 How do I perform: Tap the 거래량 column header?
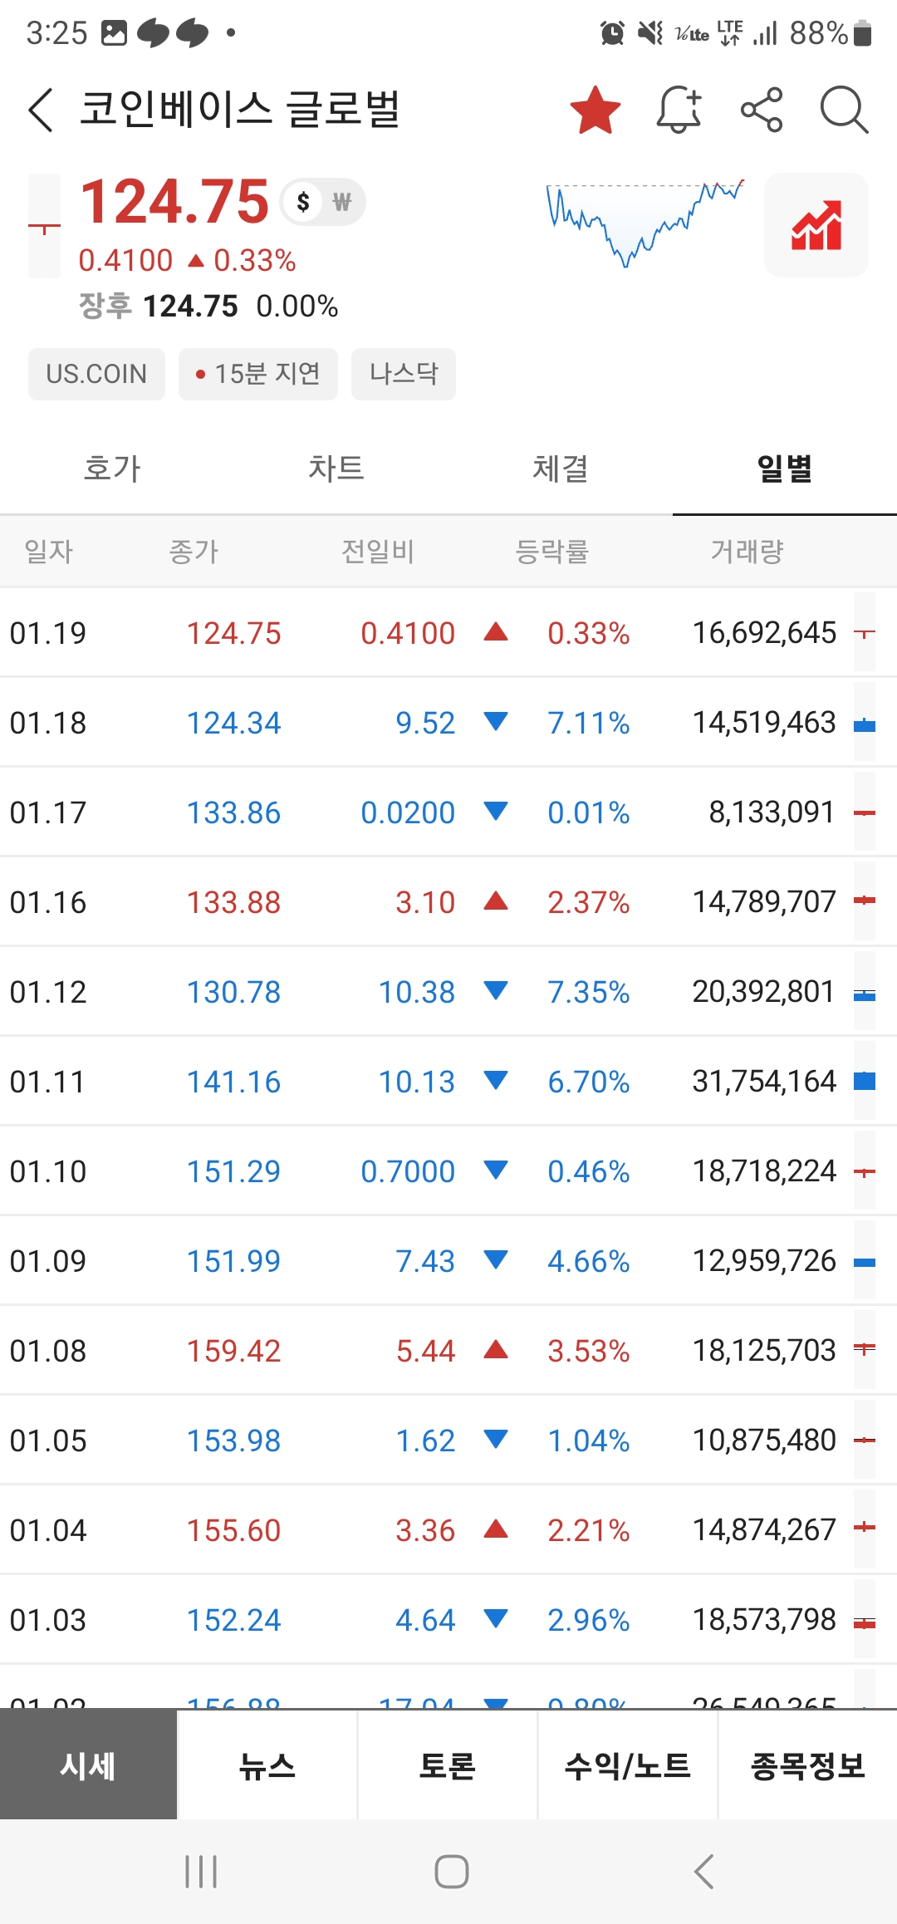click(x=747, y=551)
